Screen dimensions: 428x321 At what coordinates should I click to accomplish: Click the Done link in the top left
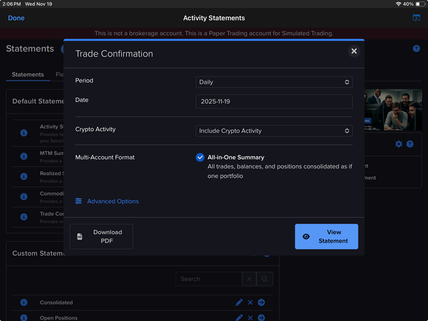pos(16,18)
